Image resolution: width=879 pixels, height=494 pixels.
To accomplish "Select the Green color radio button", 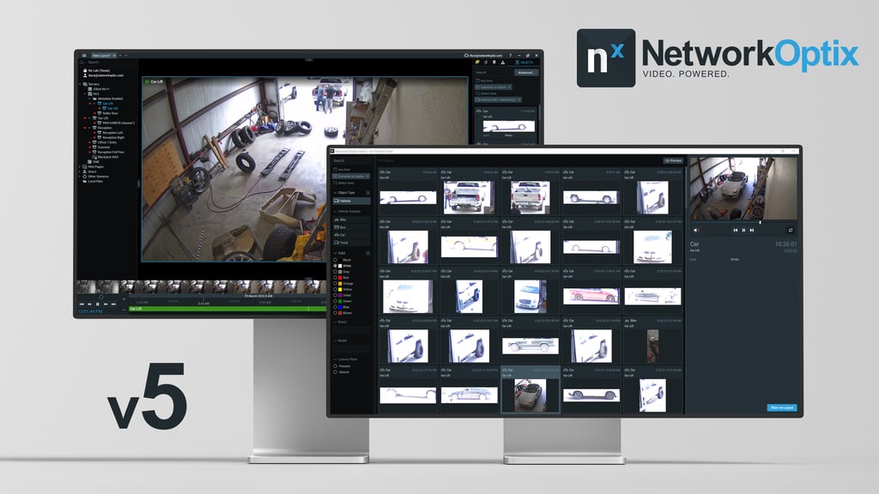I will click(x=336, y=301).
